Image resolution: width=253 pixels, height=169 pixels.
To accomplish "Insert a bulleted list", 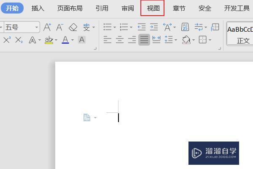I will coord(108,27).
